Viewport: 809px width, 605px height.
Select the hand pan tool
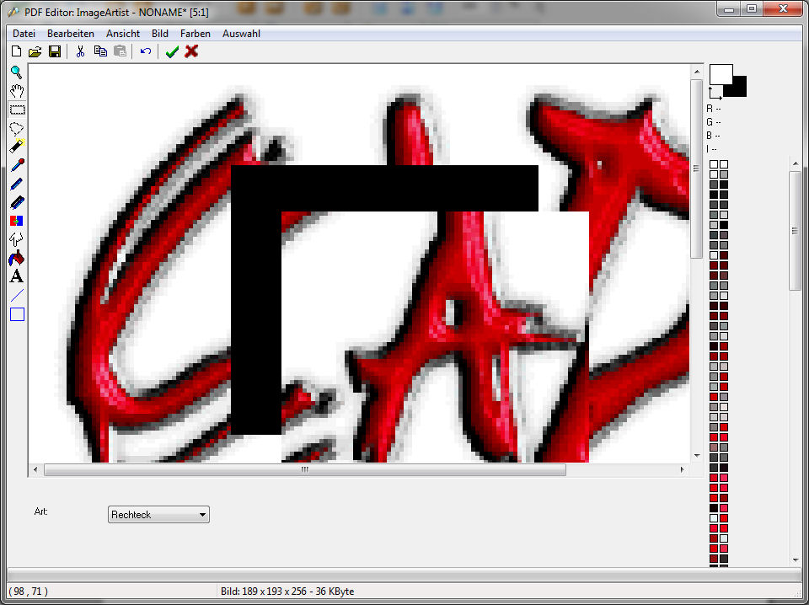(17, 91)
